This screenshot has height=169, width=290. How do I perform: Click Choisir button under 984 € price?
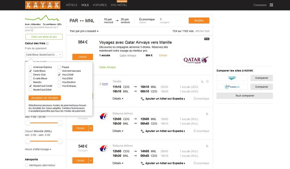click(83, 57)
